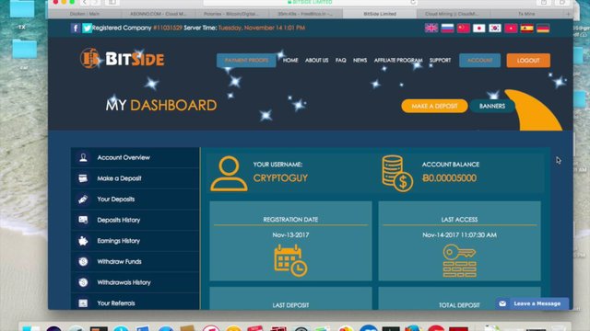Screen dimensions: 590x331
Task: Switch to the Poloniex browser tab
Action: pos(231,14)
